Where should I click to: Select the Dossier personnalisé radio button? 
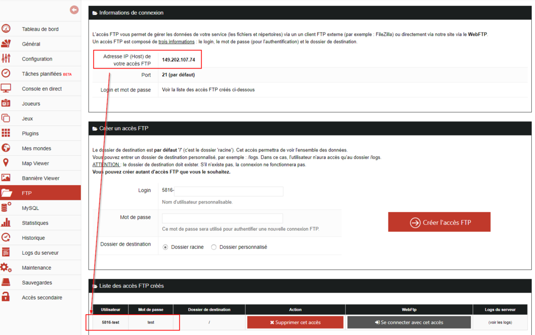(x=214, y=247)
